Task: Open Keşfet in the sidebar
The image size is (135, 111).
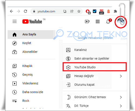Action: pos(32,43)
